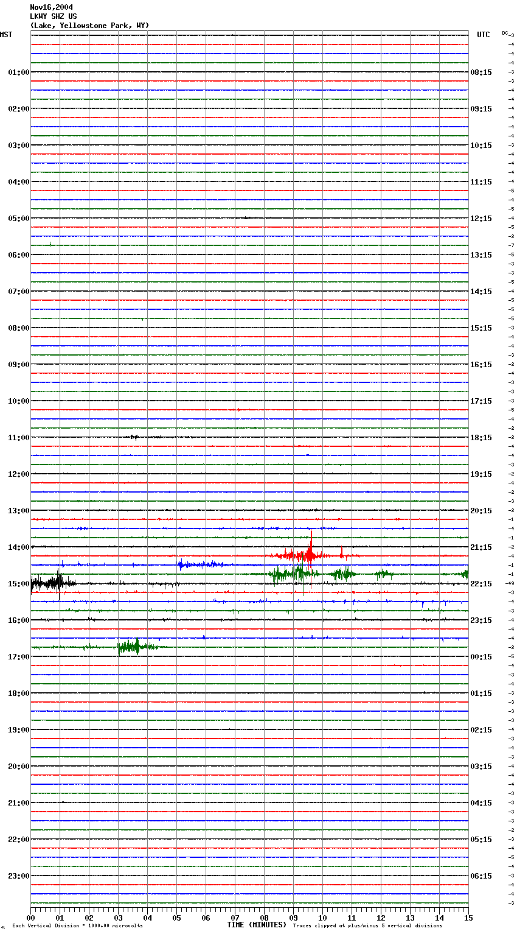Click the 08:15 UTC time label
The width and height of the screenshot is (517, 934).
[x=481, y=72]
